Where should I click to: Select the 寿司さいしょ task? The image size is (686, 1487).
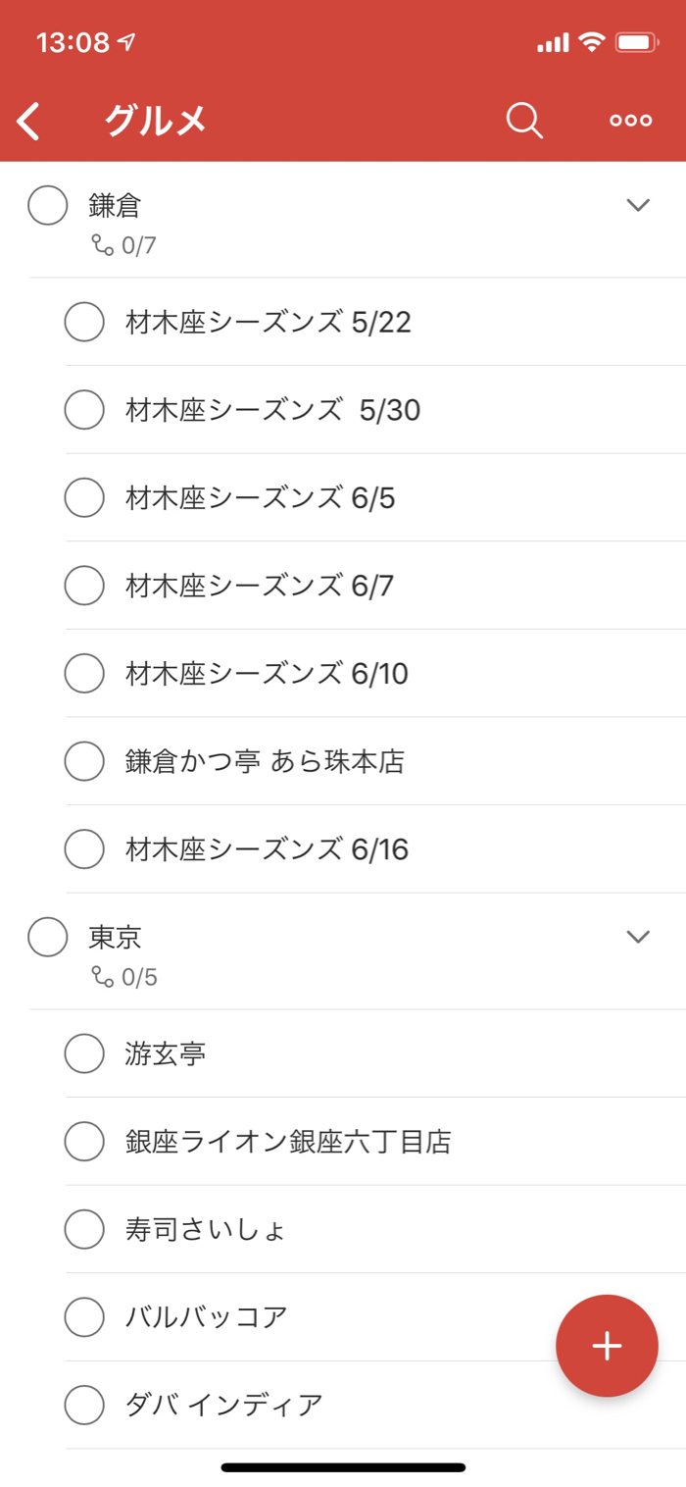(x=206, y=1229)
